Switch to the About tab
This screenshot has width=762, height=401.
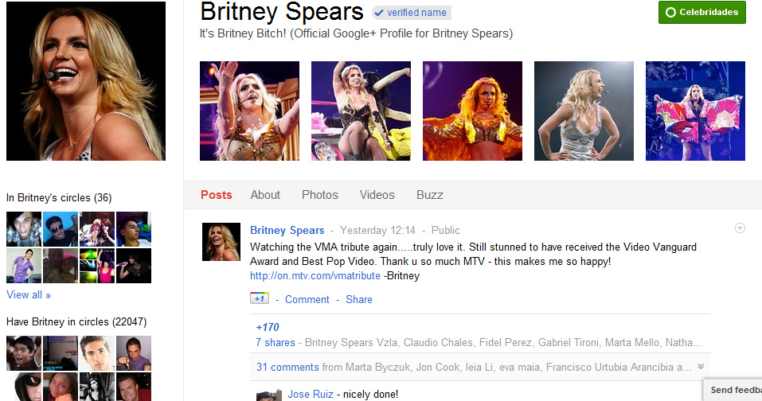coord(265,195)
